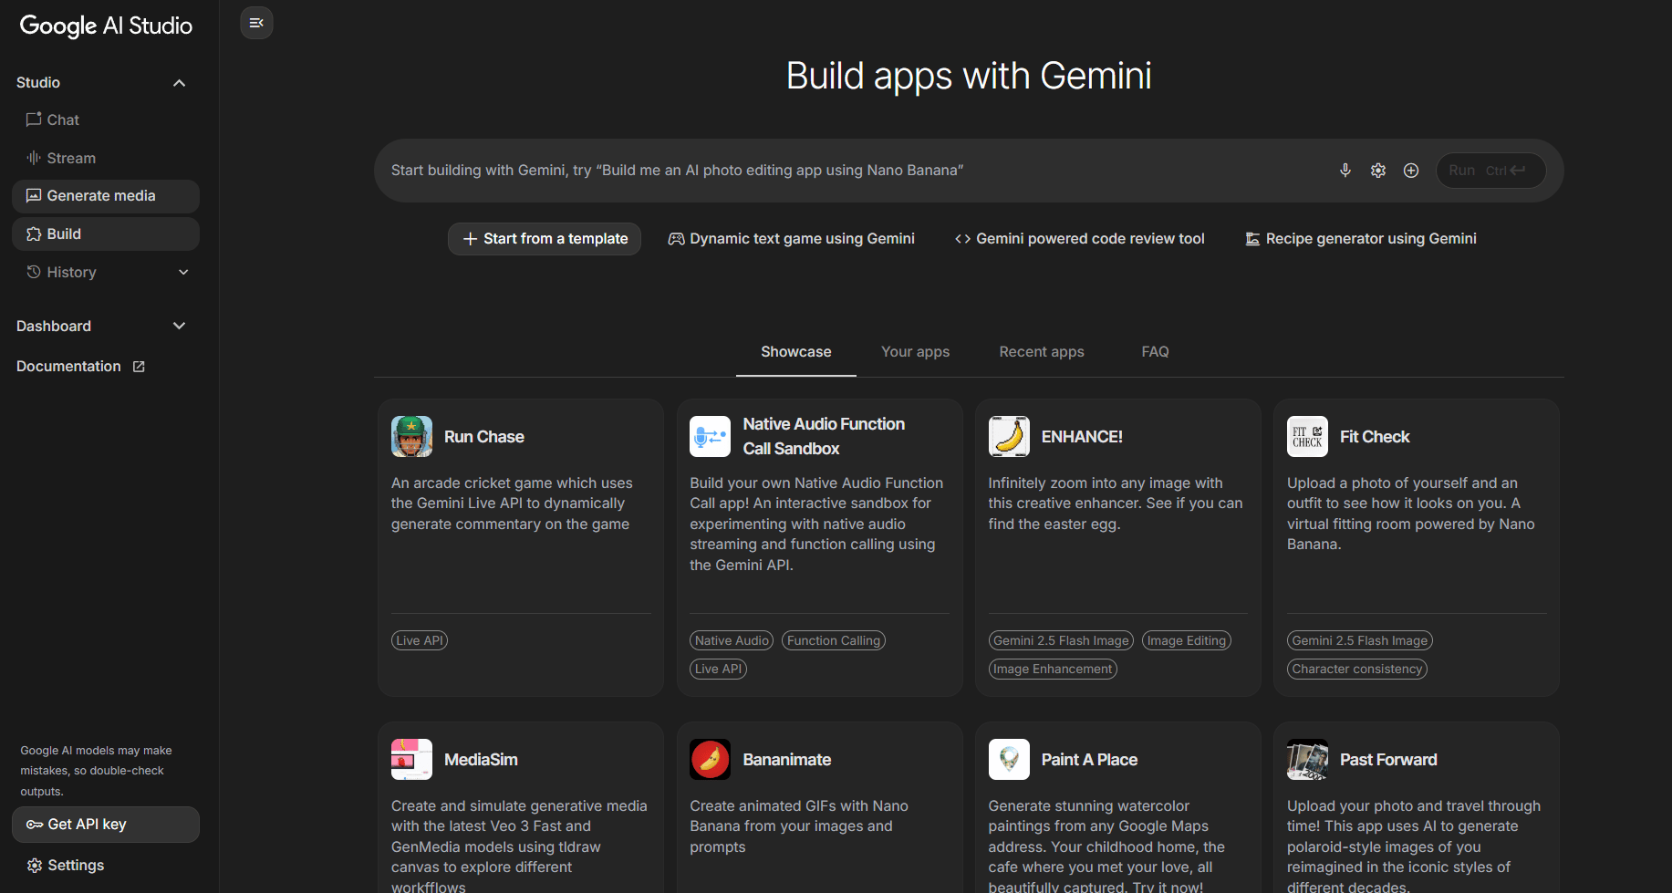The width and height of the screenshot is (1672, 893).
Task: Expand the History submenu chevron
Action: pyautogui.click(x=183, y=272)
